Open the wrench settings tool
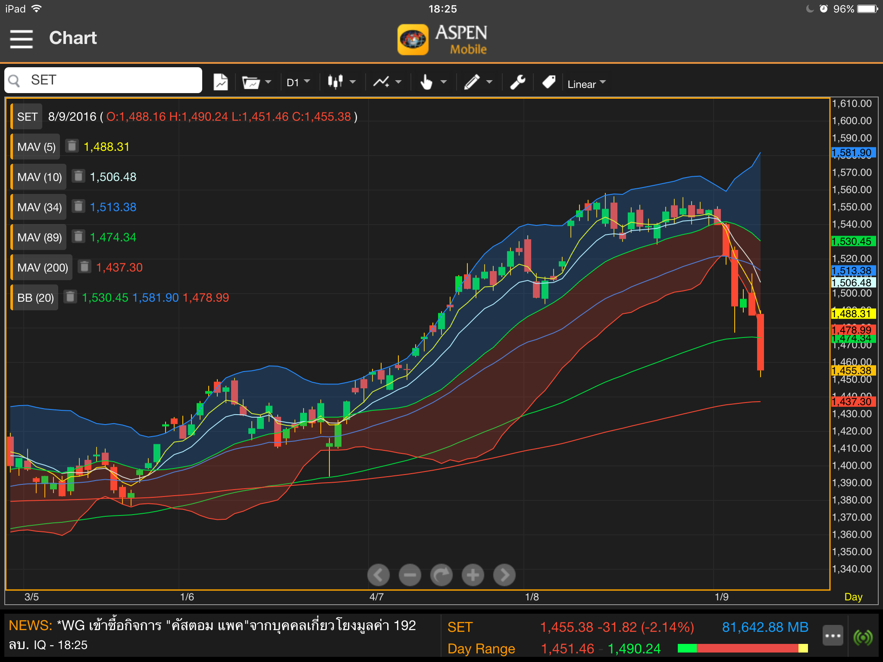This screenshot has height=662, width=883. point(517,82)
